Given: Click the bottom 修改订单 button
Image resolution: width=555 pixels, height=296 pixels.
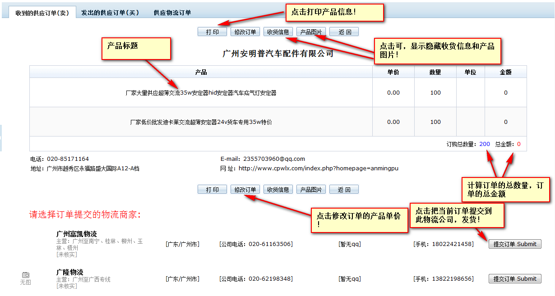Looking at the screenshot, I should (x=245, y=190).
